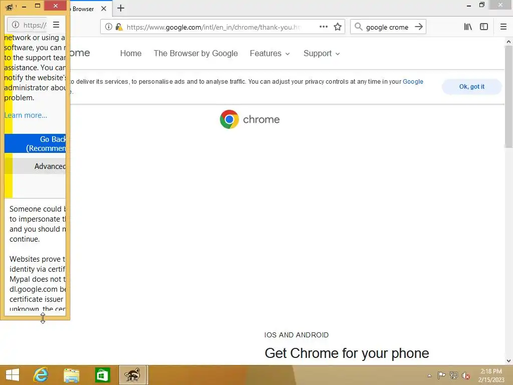Screen dimensions: 513x385
Task: Click Get Chrome for your phone heading
Action: click(347, 353)
